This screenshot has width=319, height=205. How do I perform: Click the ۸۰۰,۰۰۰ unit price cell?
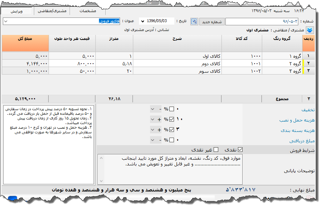(x=72, y=63)
